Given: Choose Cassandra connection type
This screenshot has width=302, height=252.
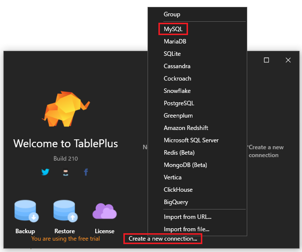Looking at the screenshot, I should click(x=197, y=66).
